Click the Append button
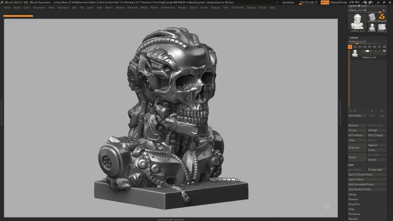The width and height of the screenshot is (393, 221). click(377, 145)
